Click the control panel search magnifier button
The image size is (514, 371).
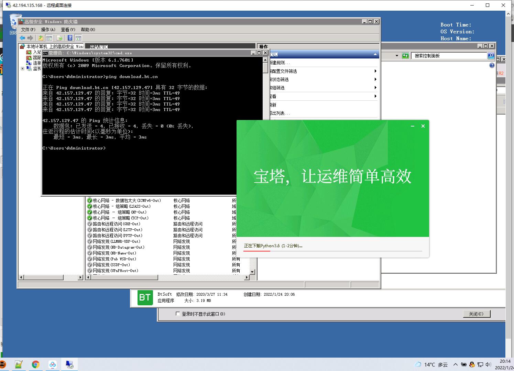click(x=491, y=56)
